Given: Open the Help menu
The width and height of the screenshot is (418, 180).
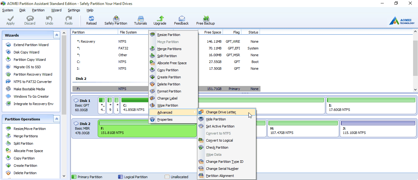Looking at the screenshot, I should coord(90,10).
